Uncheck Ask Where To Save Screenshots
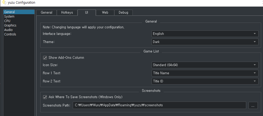 tap(45, 97)
